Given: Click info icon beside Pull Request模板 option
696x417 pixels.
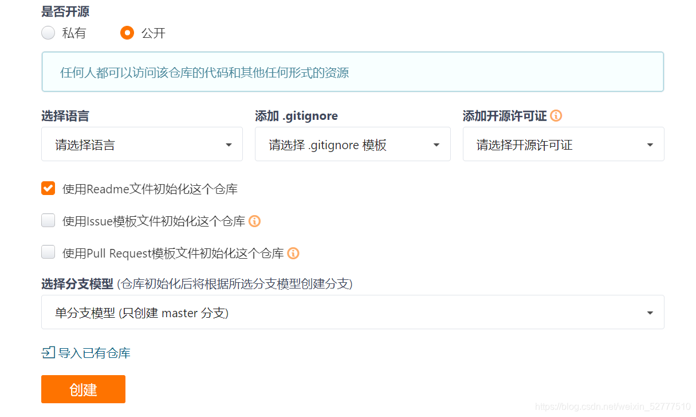Looking at the screenshot, I should click(293, 253).
